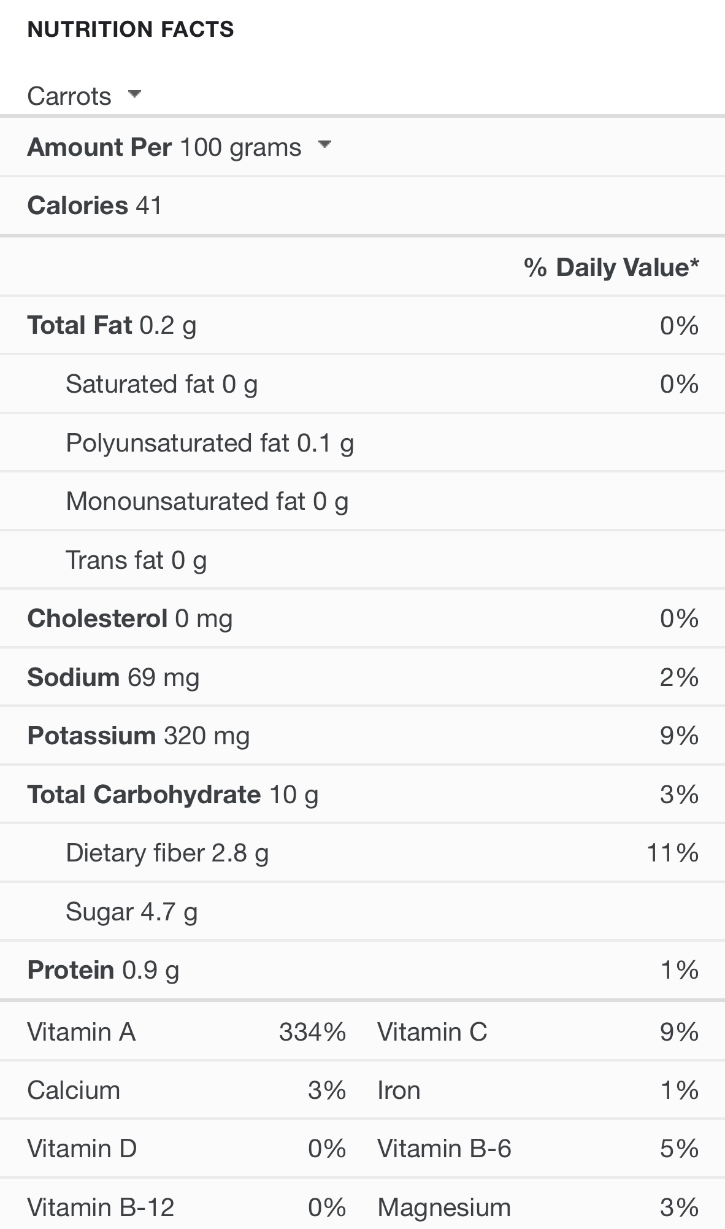
Task: Click the Cholesterol 0 mg row
Action: pyautogui.click(x=130, y=618)
